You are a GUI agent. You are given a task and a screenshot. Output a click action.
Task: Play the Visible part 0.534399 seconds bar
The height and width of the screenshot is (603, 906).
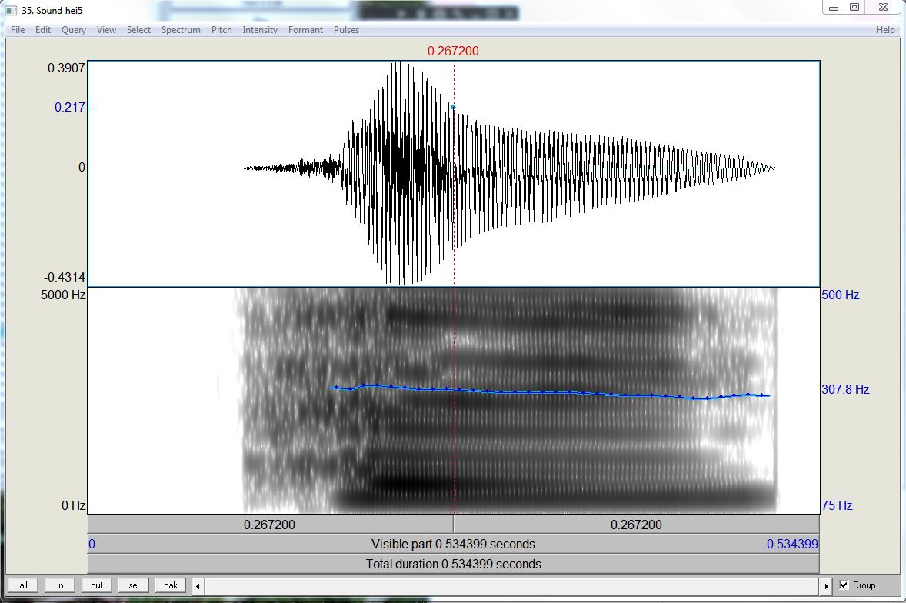tap(454, 544)
